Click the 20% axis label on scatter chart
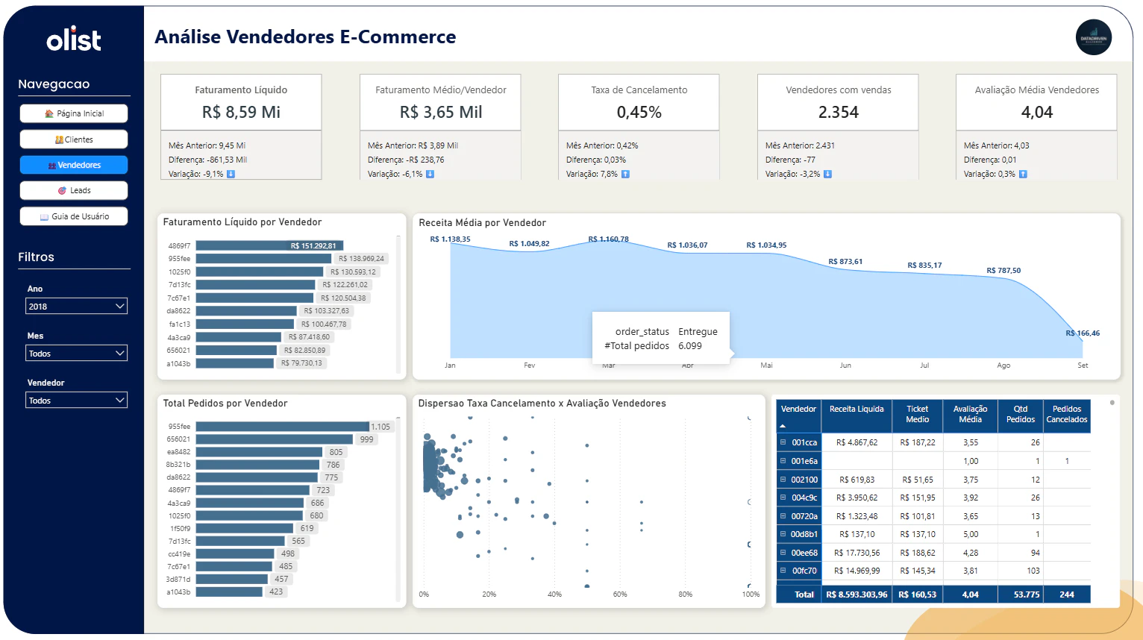1143x640 pixels. pyautogui.click(x=489, y=594)
